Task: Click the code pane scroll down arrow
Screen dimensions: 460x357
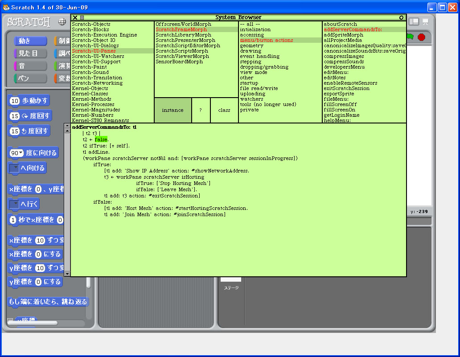Action: (x=67, y=274)
